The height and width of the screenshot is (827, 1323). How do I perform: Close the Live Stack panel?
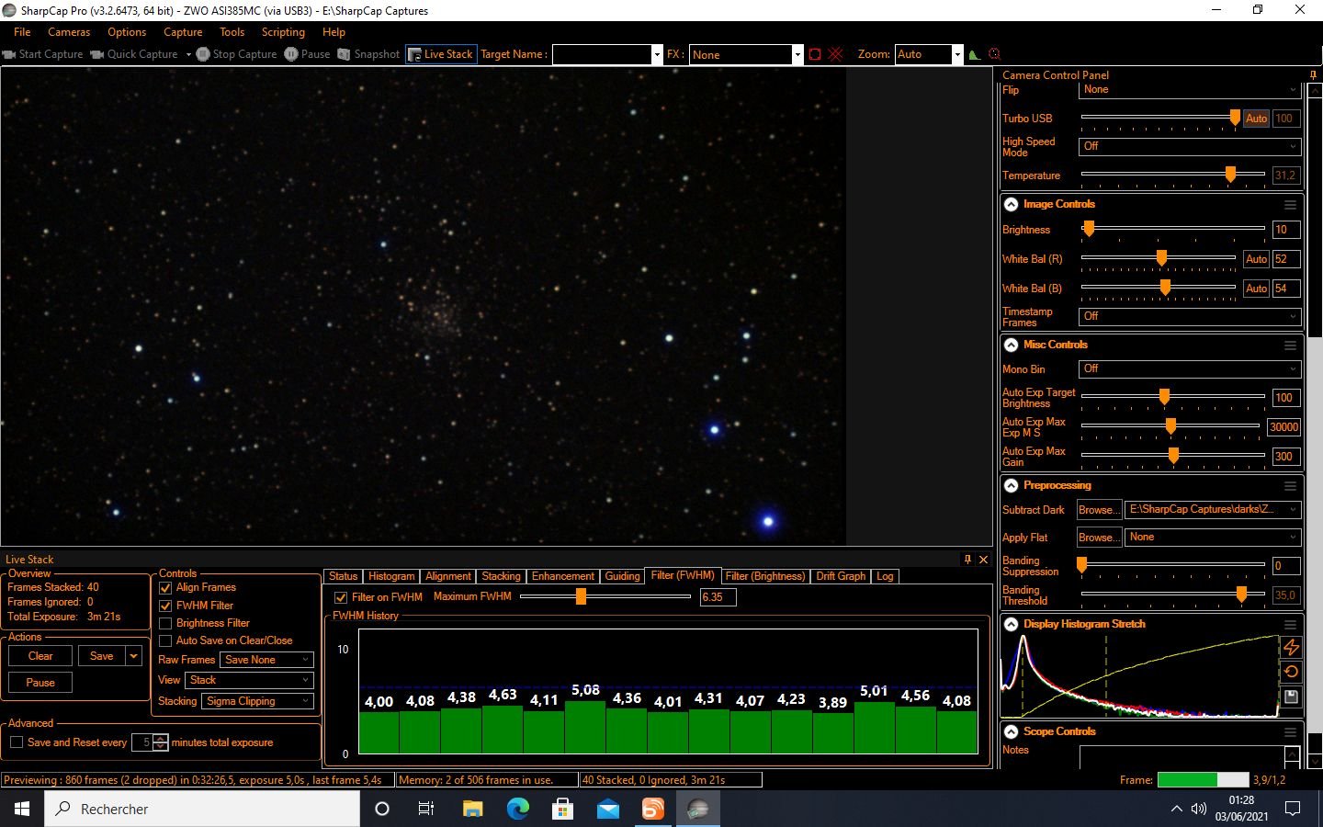pos(983,559)
